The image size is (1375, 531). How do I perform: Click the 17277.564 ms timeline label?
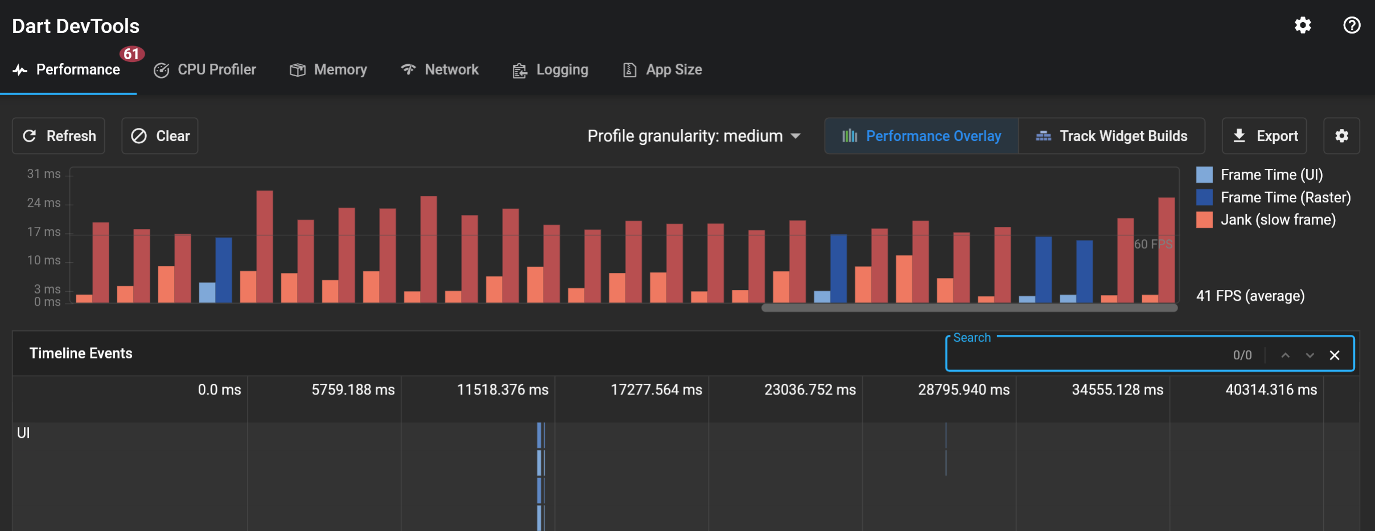(x=656, y=389)
